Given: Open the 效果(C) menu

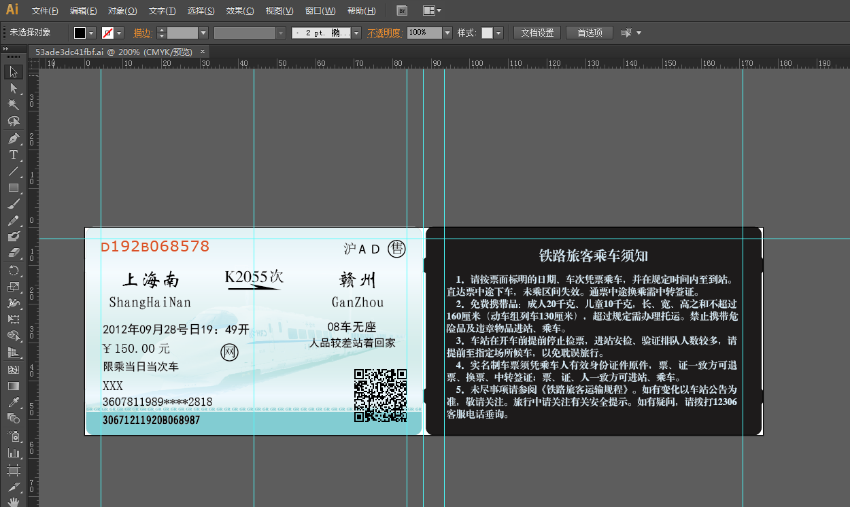Looking at the screenshot, I should click(240, 11).
